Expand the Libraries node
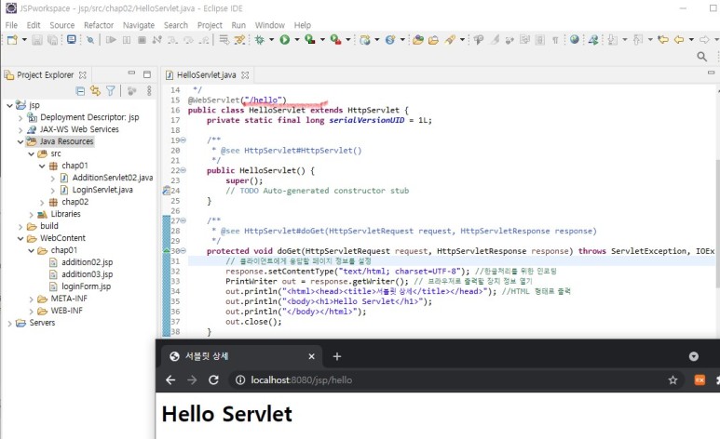The width and height of the screenshot is (720, 439). tap(32, 214)
